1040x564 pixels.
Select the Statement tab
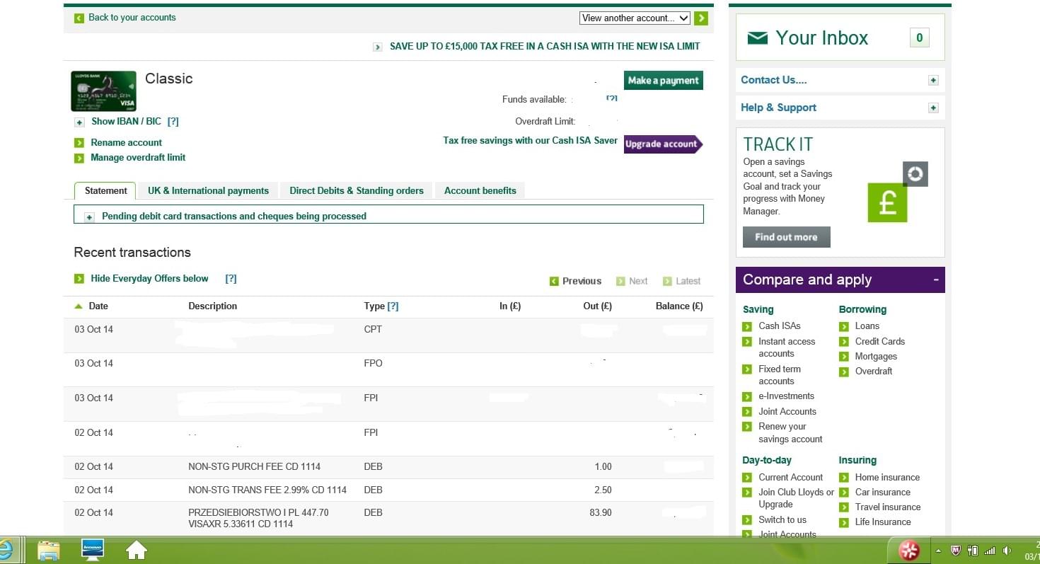click(x=105, y=190)
